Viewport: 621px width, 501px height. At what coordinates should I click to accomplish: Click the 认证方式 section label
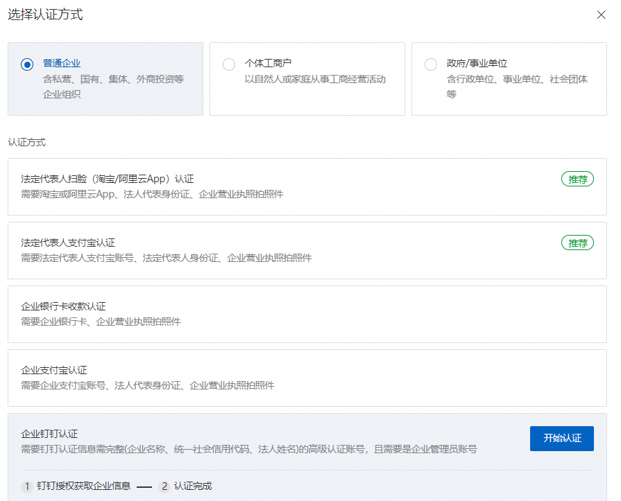tap(27, 142)
